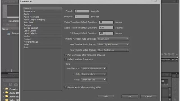Open Timeline Playback Auto-Scrolling dropdown

(x=113, y=39)
